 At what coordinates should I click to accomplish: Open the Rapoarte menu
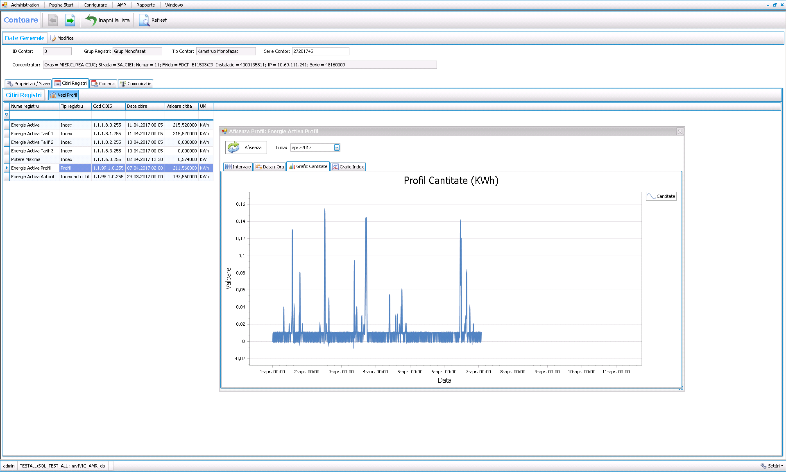pos(145,5)
